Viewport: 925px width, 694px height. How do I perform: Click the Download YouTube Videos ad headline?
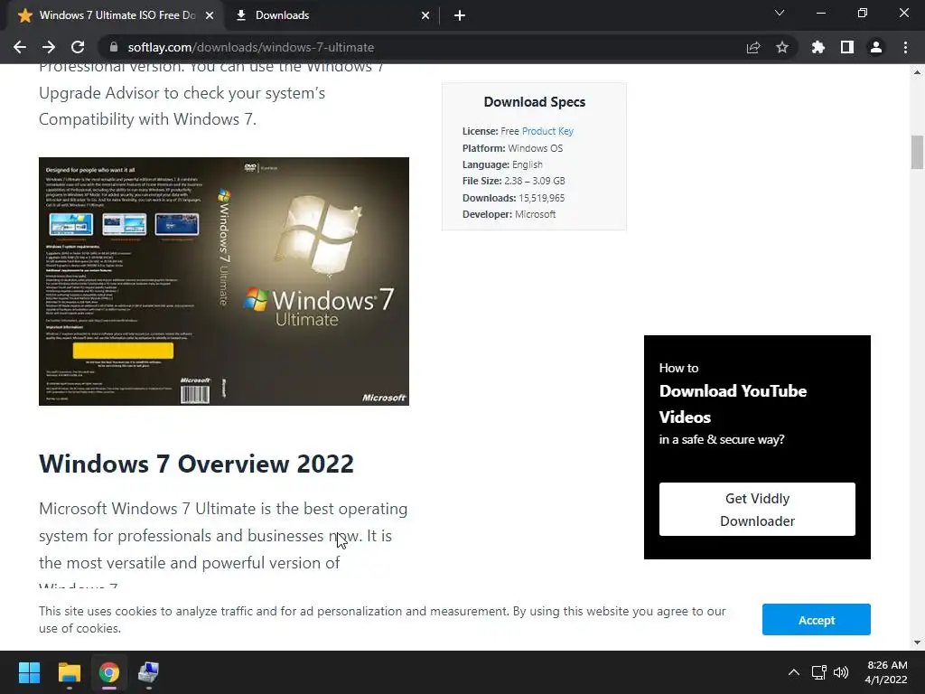[733, 404]
